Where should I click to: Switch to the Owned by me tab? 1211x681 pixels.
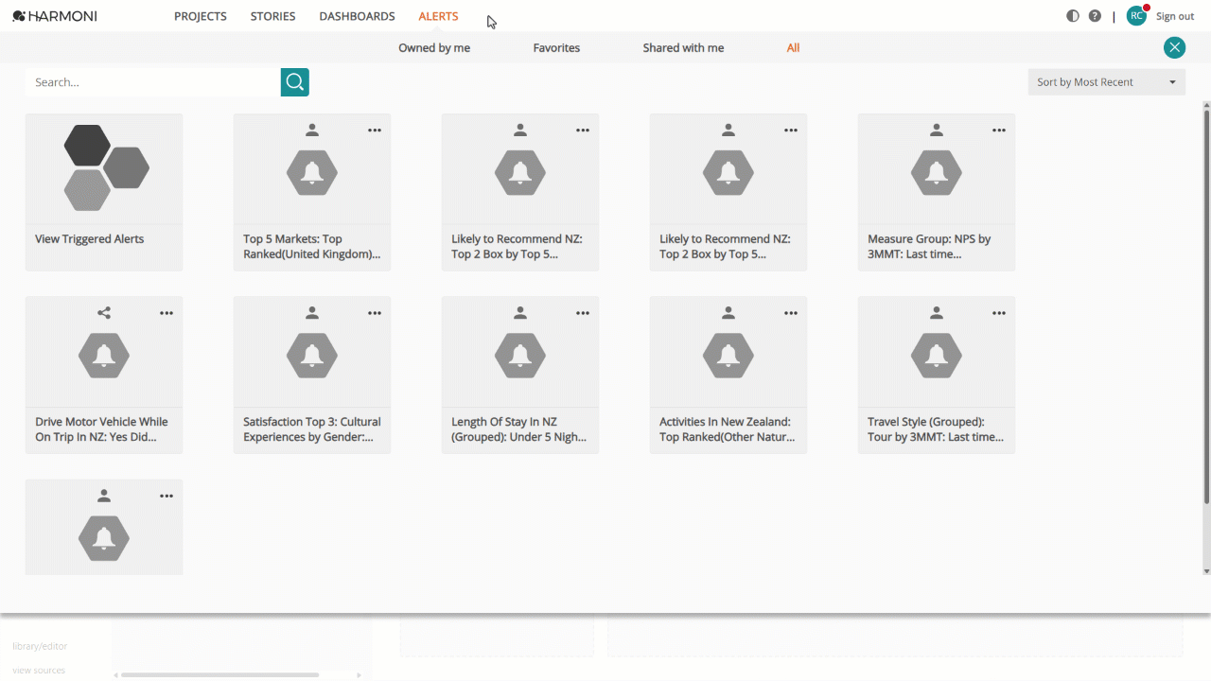(434, 48)
